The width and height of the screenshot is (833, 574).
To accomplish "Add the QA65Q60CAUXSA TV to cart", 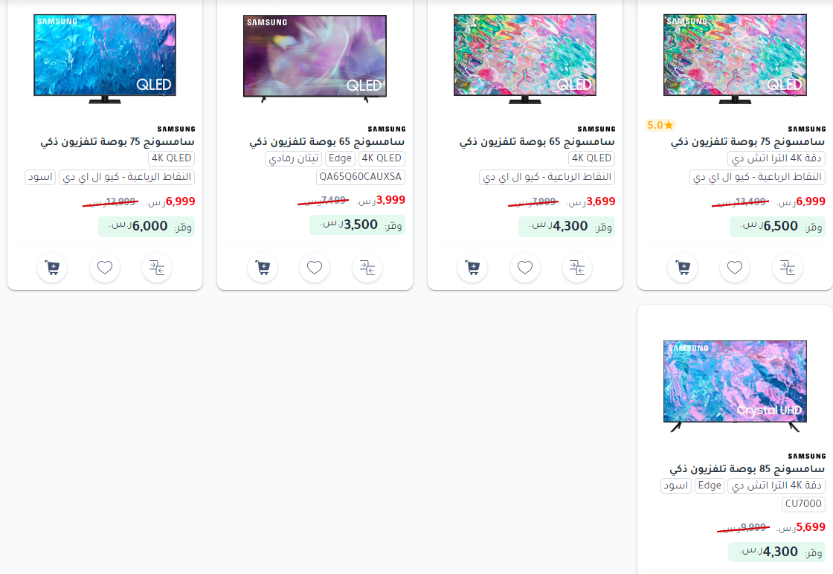I will [x=263, y=268].
